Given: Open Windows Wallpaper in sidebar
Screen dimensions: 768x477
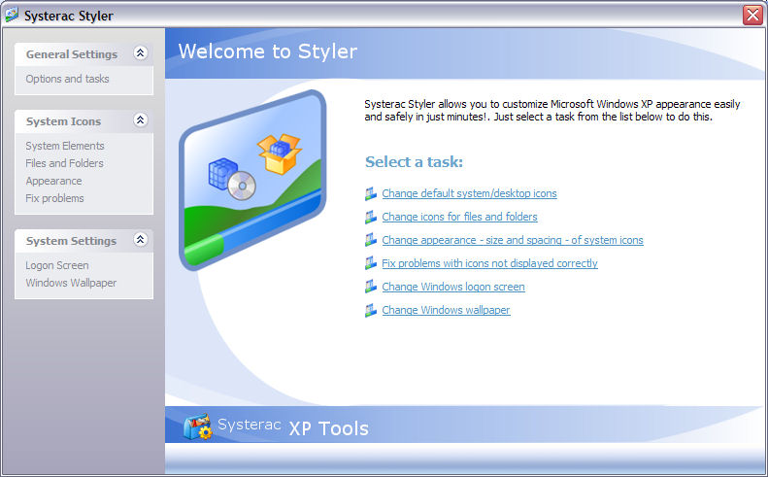Looking at the screenshot, I should point(71,283).
